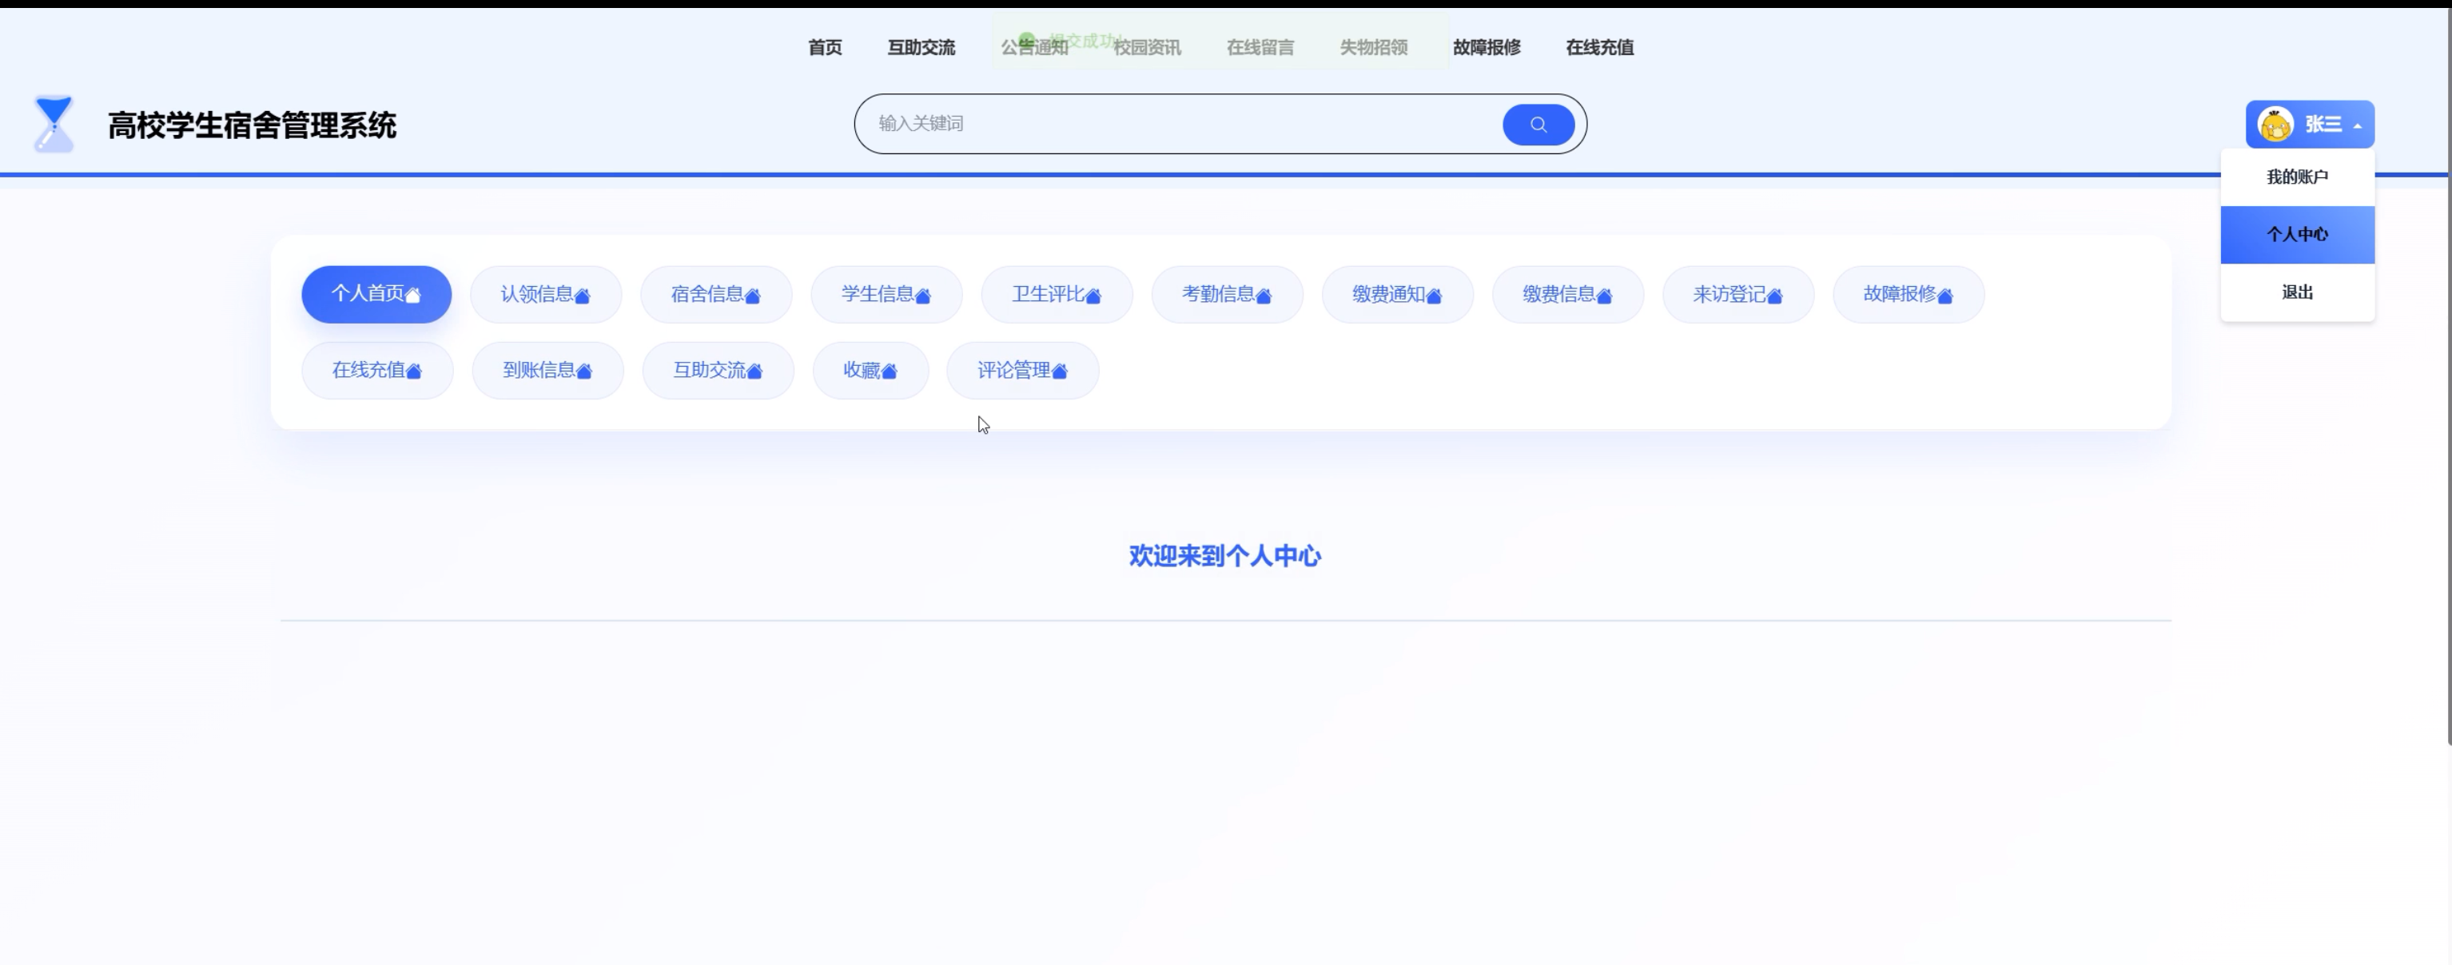The width and height of the screenshot is (2452, 965).
Task: Click the house icon beside 缴费通知
Action: (1435, 296)
